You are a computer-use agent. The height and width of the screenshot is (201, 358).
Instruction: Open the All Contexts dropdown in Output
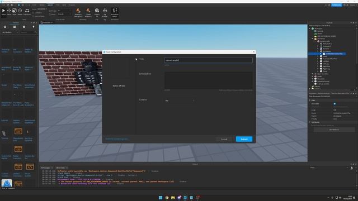pos(62,168)
